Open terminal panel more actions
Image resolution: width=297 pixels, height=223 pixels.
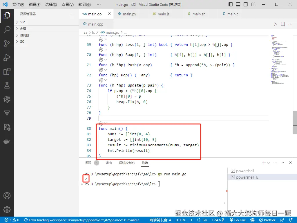point(275,163)
